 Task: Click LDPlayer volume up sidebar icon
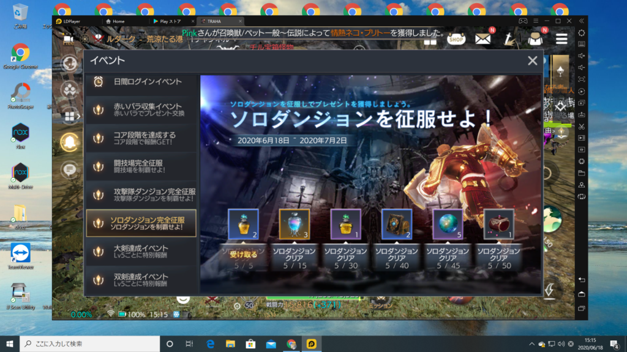pyautogui.click(x=582, y=56)
